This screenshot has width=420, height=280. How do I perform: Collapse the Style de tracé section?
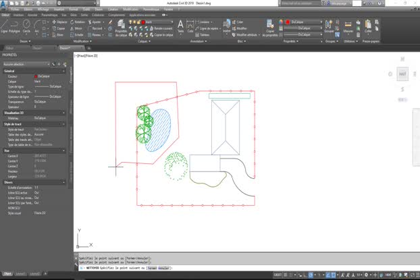(63, 124)
